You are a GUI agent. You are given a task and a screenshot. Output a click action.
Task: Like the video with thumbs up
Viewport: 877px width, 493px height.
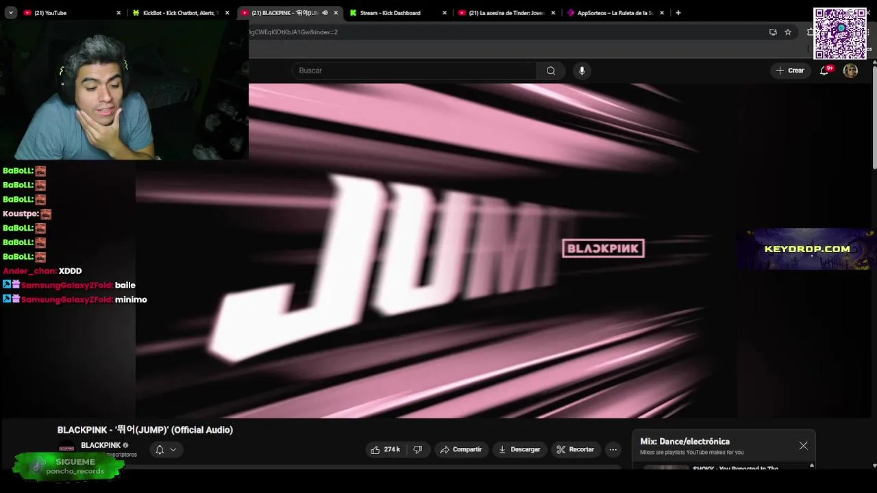coord(386,449)
